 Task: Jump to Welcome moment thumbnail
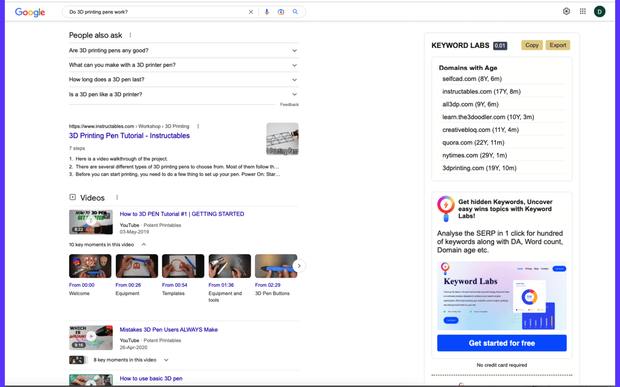[90, 266]
